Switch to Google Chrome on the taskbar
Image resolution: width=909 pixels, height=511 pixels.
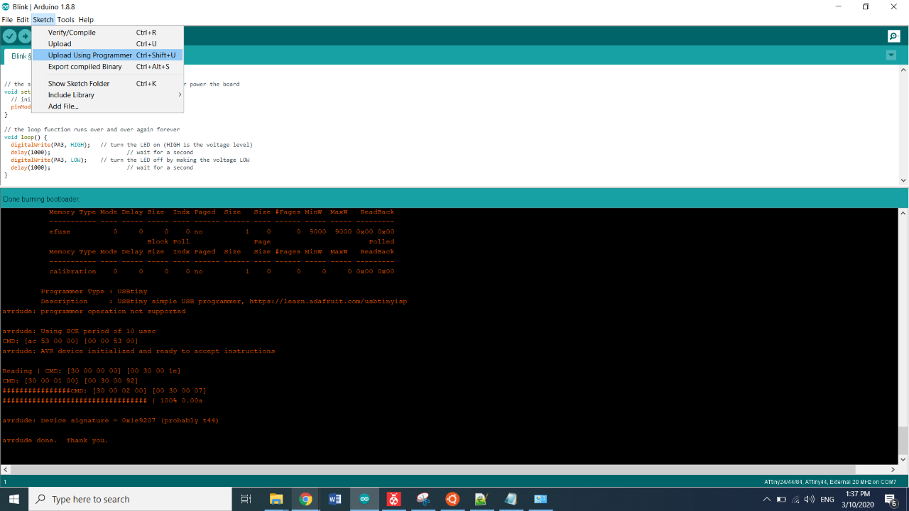click(305, 500)
